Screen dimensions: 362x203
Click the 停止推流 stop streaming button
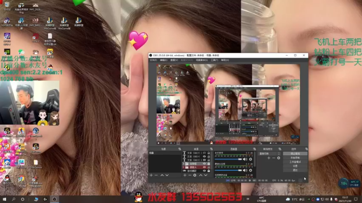tap(295, 153)
